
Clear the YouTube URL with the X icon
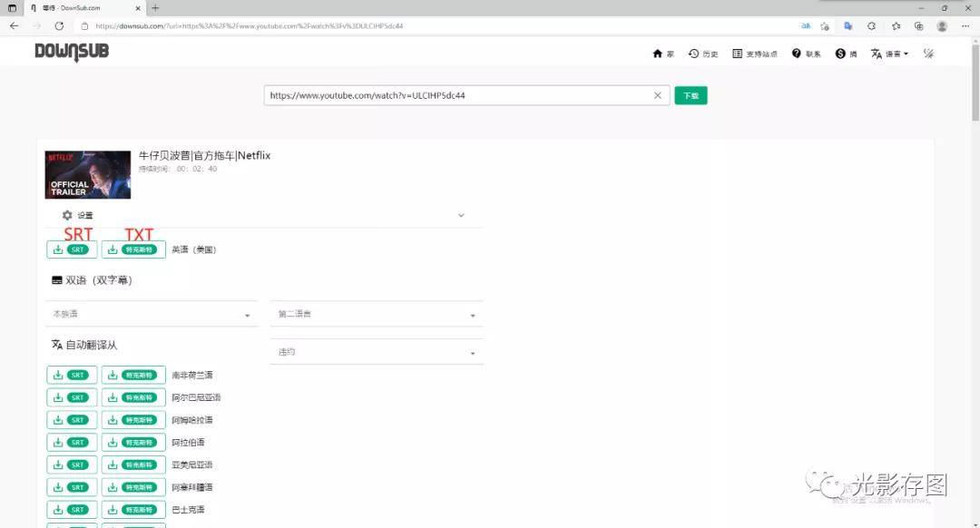[658, 95]
